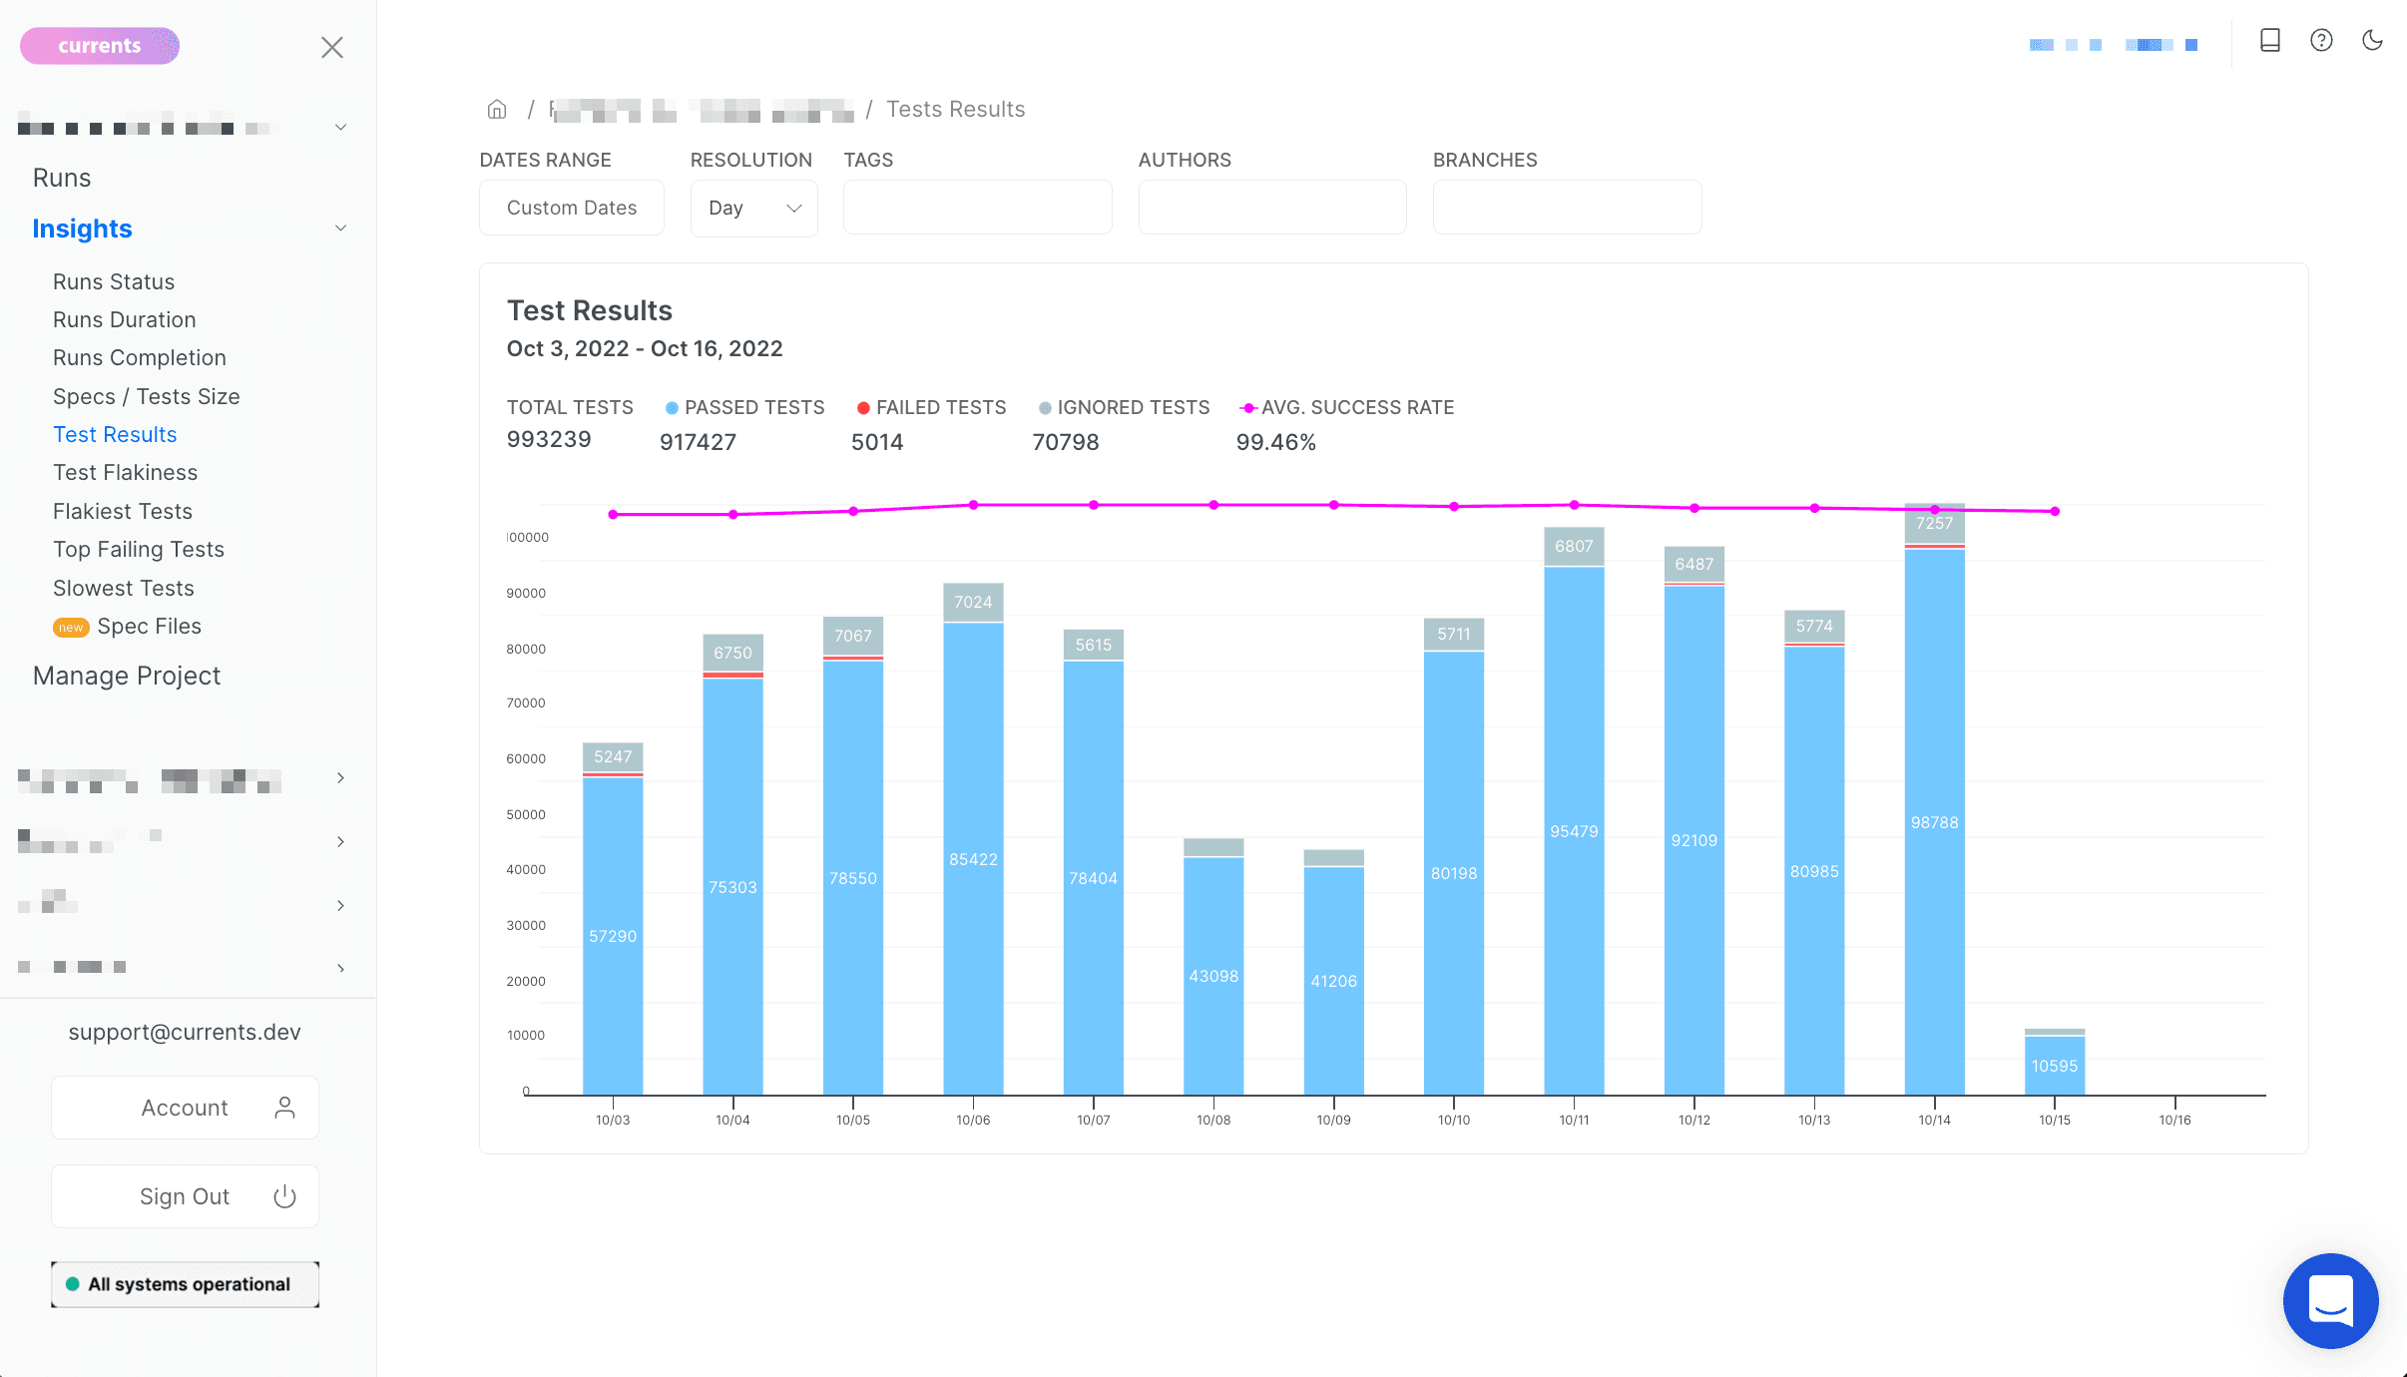2407x1377 pixels.
Task: Click the help question mark icon
Action: tap(2321, 41)
